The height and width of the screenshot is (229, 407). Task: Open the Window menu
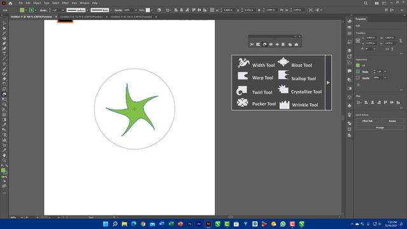[85, 3]
